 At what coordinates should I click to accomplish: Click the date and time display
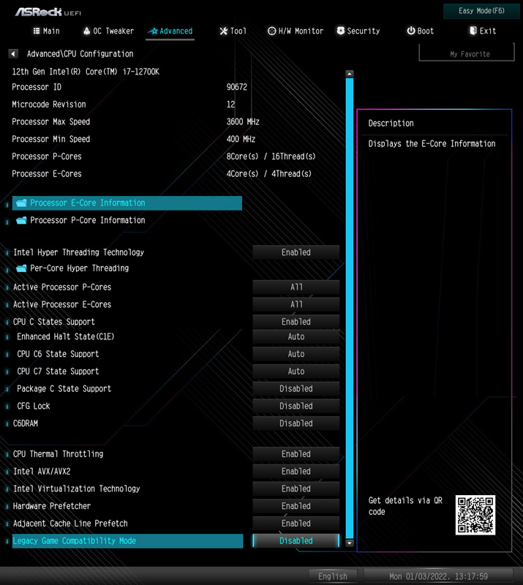[438, 576]
